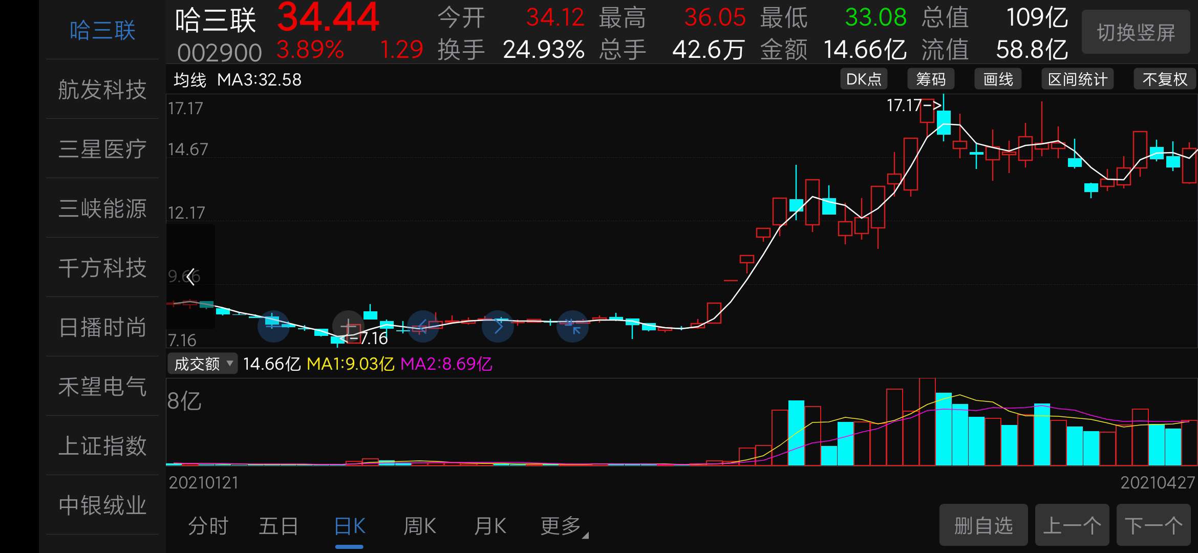Tap the 总值 109亿 market cap value
This screenshot has height=553, width=1198.
coord(995,18)
